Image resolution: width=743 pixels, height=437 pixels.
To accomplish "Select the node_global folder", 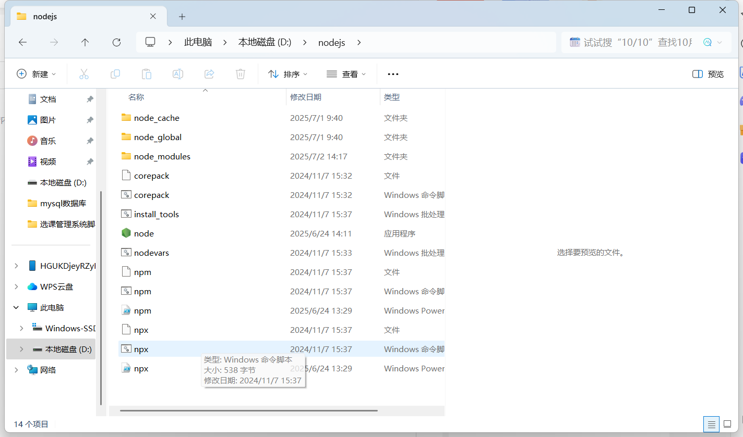I will [158, 137].
